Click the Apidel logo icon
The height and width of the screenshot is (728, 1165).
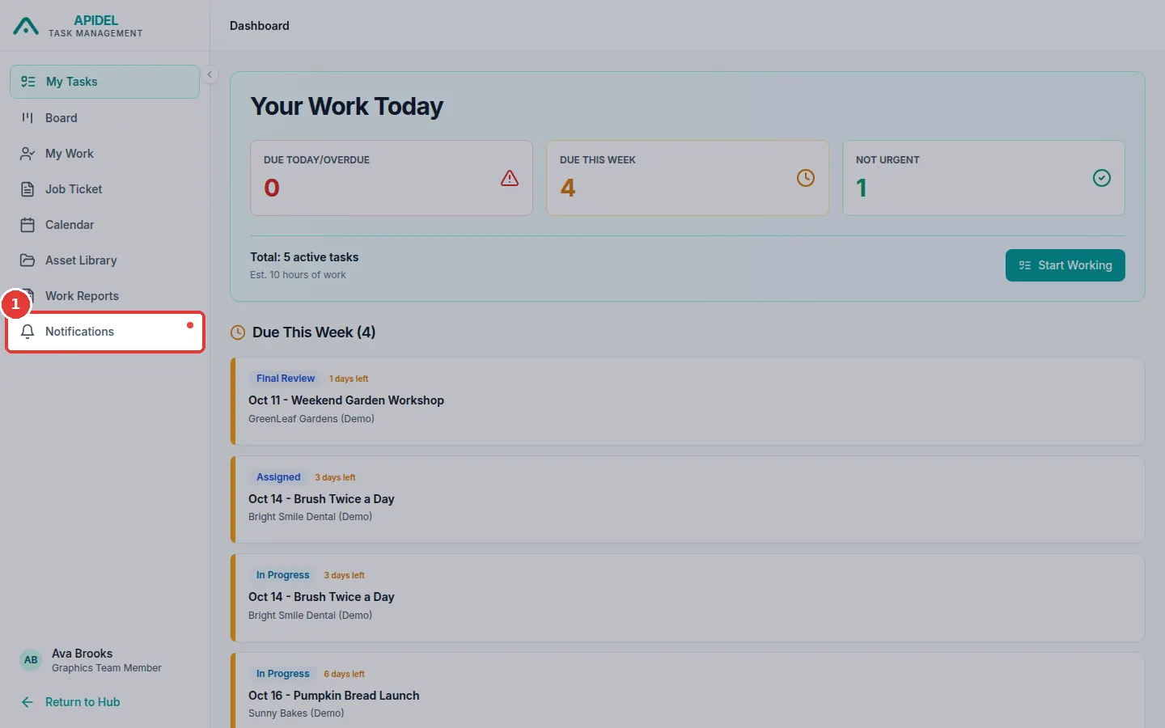[26, 26]
